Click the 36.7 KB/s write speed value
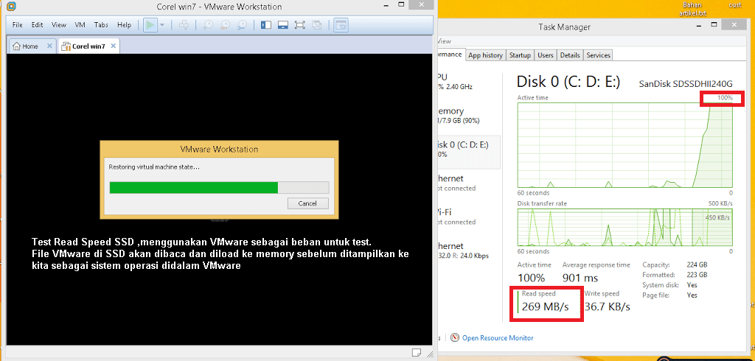This screenshot has height=361, width=755. 608,306
